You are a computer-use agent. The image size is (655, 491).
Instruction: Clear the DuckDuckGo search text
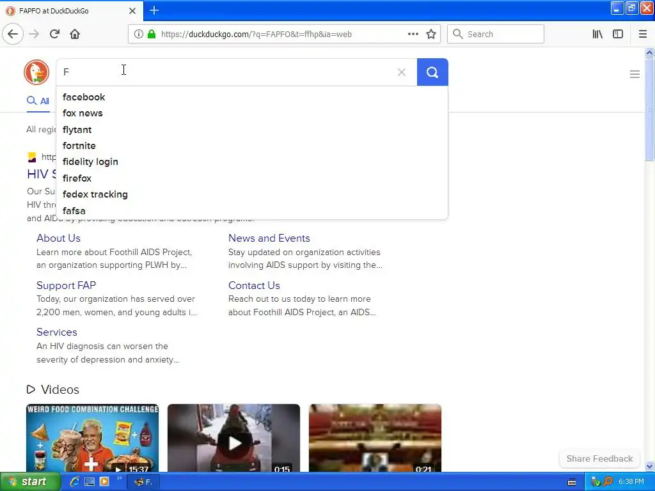tap(402, 72)
